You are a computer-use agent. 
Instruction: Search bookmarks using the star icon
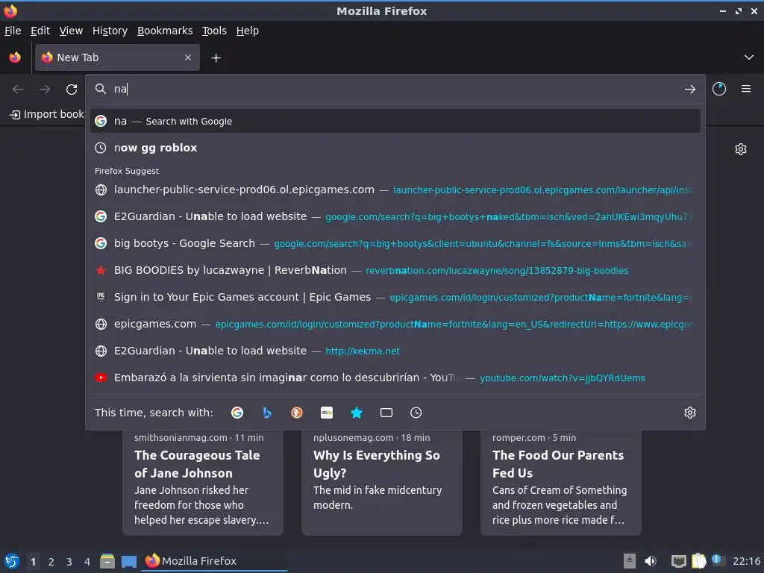coord(357,413)
